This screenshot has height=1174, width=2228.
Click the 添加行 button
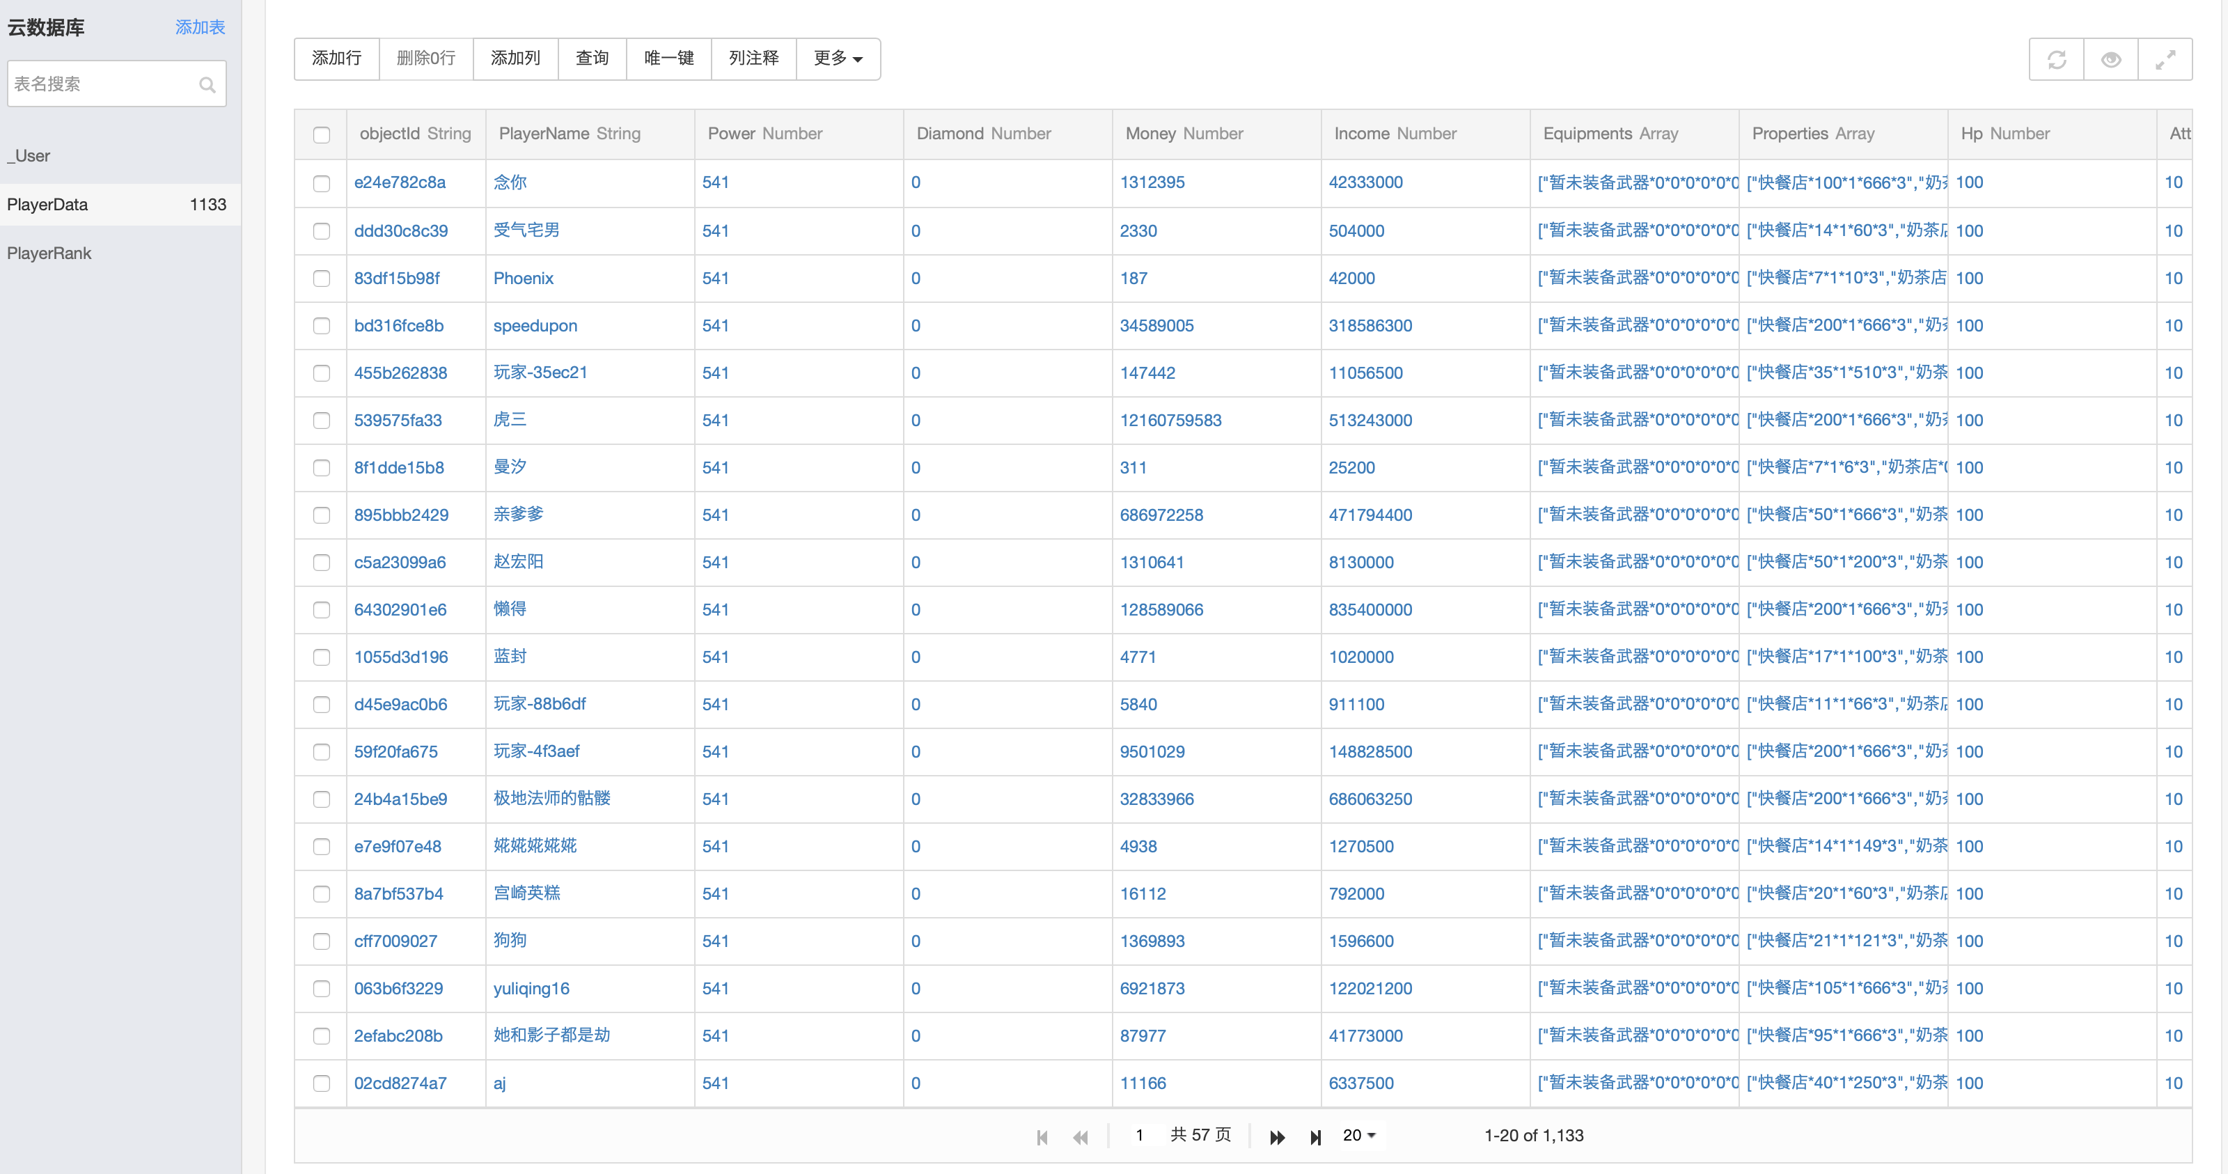click(x=336, y=58)
